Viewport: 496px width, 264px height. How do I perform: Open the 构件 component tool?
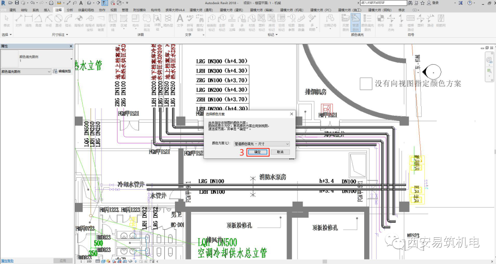point(135,22)
